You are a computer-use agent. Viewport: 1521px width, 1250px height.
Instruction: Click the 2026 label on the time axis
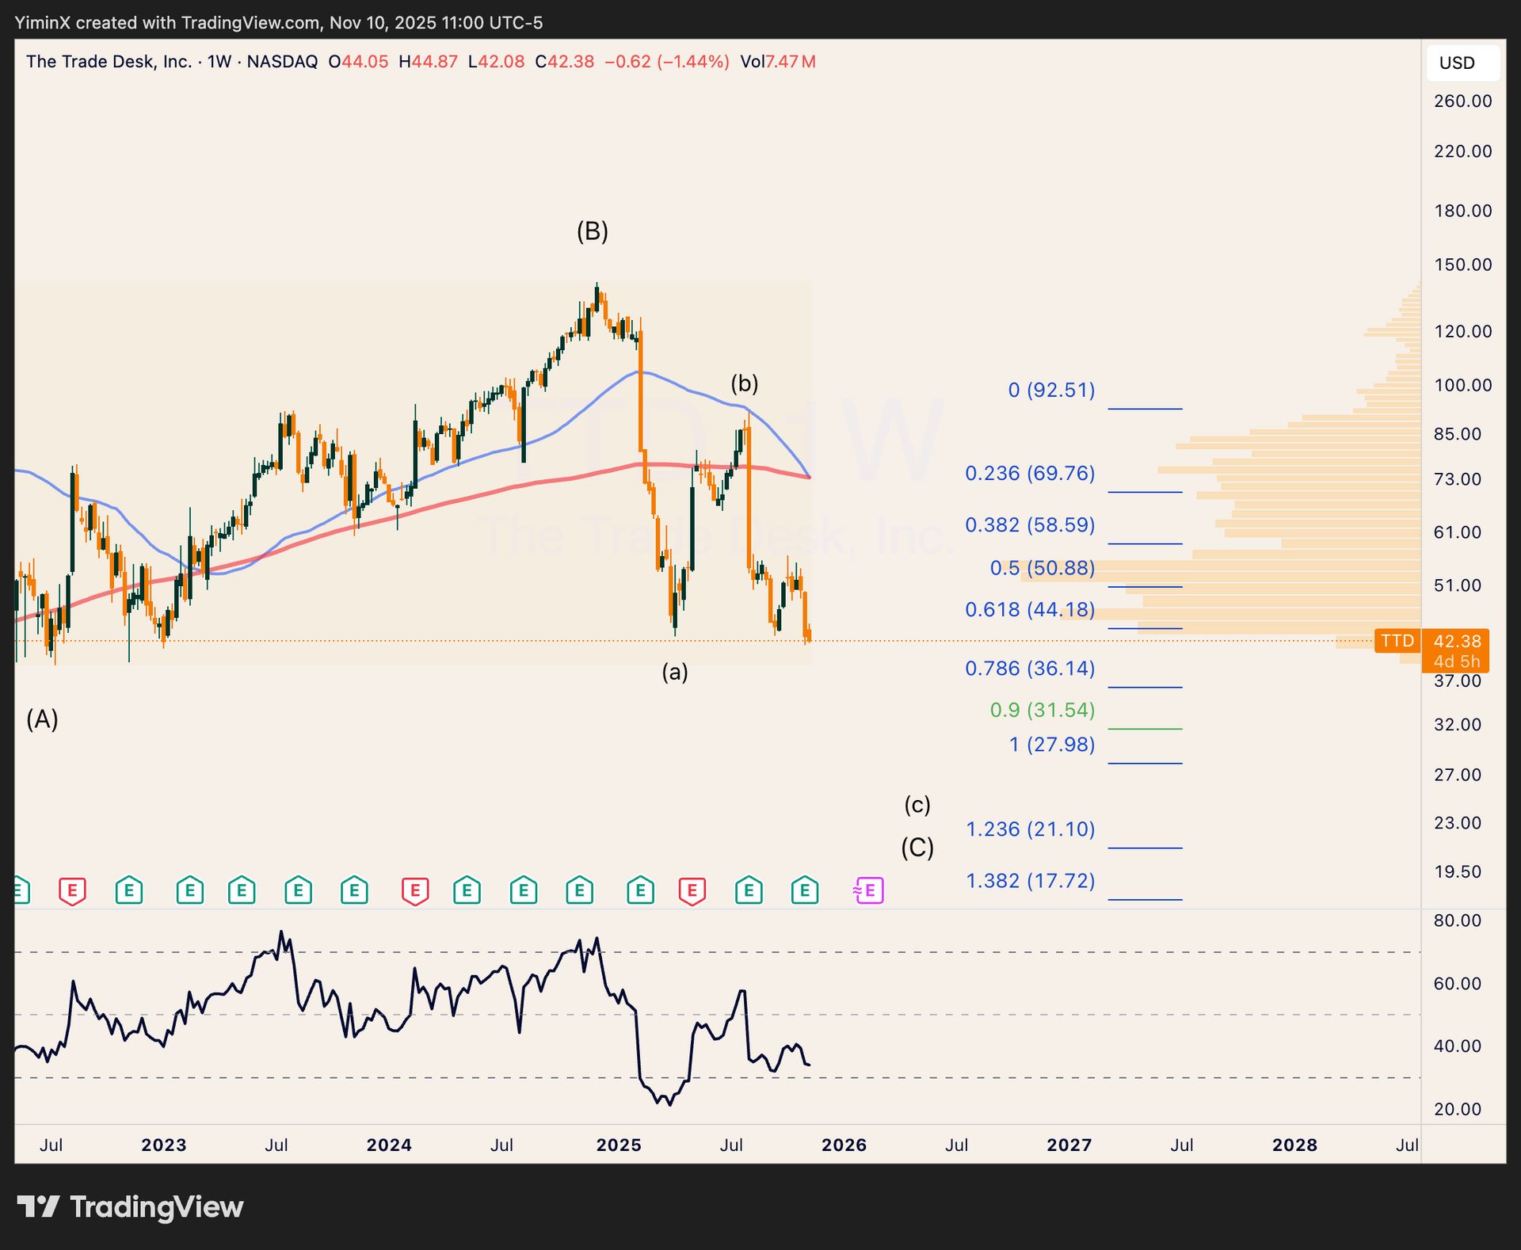pyautogui.click(x=844, y=1145)
